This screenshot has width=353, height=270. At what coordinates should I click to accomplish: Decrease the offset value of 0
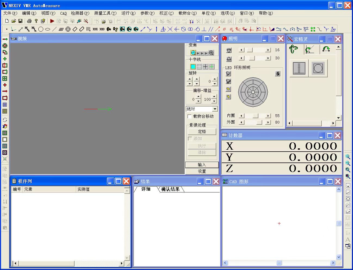pos(198,101)
